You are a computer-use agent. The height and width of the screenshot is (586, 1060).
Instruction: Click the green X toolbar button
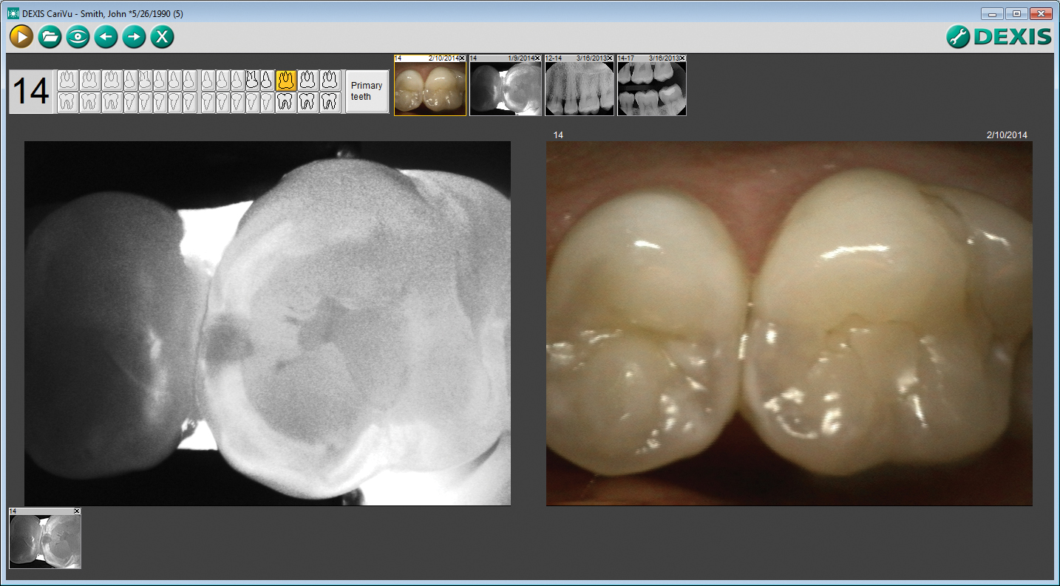[x=162, y=36]
